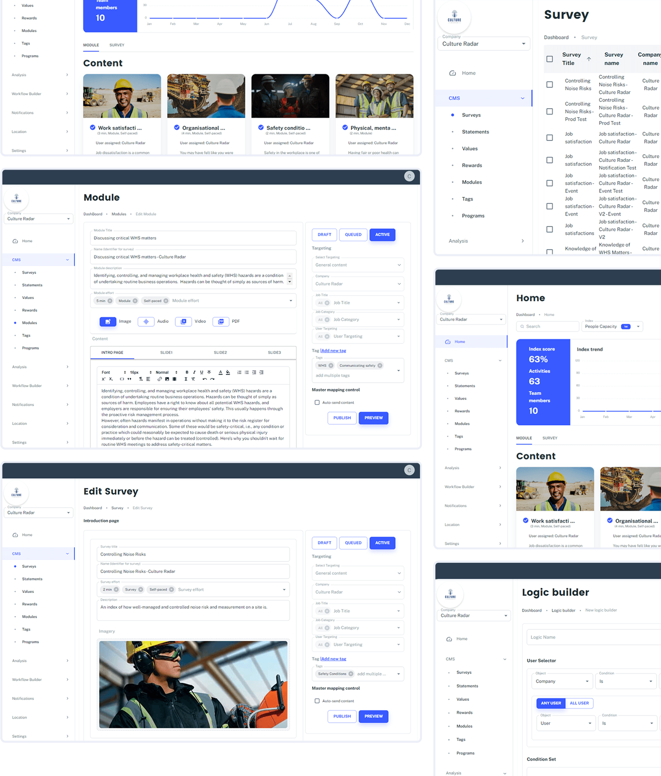Click into the Logic Name input field
Viewport: 661px width, 776px height.
pos(594,637)
